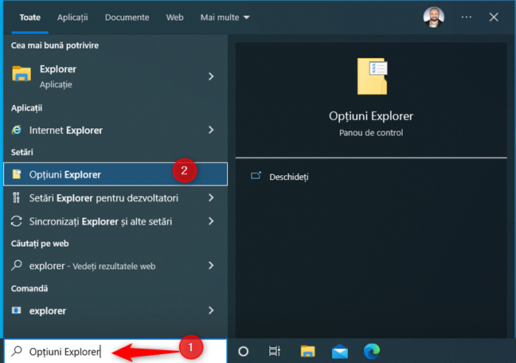Click the Internet Explorer icon in results

coord(17,130)
